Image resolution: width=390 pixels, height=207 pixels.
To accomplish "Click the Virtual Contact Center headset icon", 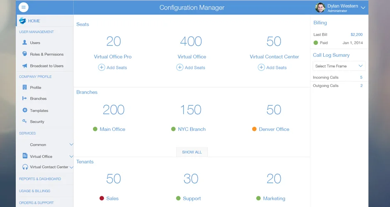I will [x=25, y=167].
